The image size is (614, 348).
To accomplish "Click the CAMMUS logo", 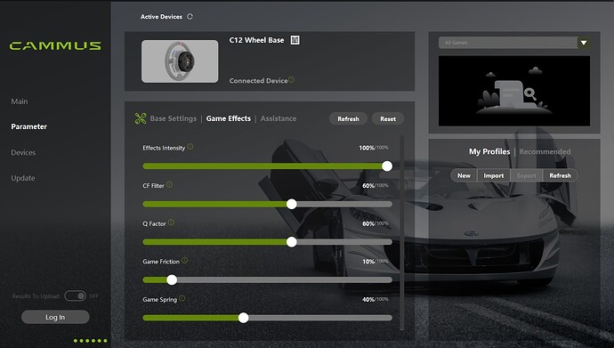I will pos(55,45).
